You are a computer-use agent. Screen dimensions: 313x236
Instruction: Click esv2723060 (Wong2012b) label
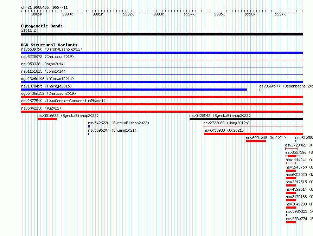[x=226, y=123]
